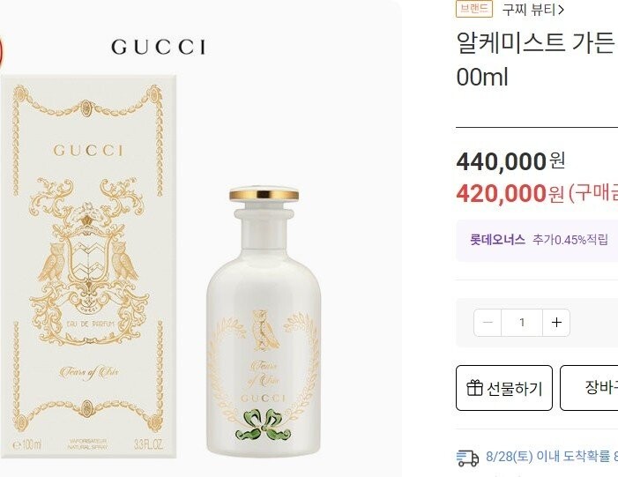Image resolution: width=618 pixels, height=477 pixels.
Task: Click the delivery truck icon
Action: pyautogui.click(x=467, y=457)
